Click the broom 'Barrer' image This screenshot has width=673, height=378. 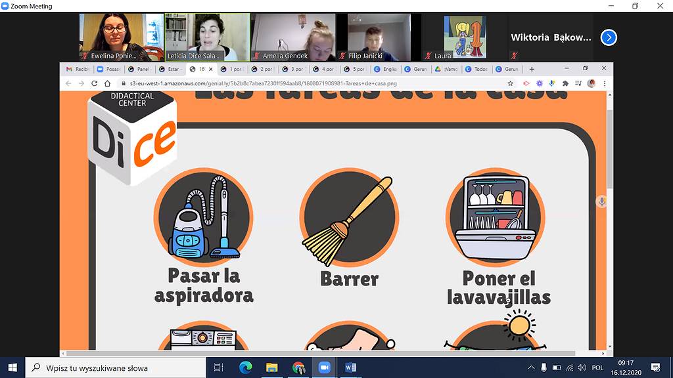tap(350, 217)
